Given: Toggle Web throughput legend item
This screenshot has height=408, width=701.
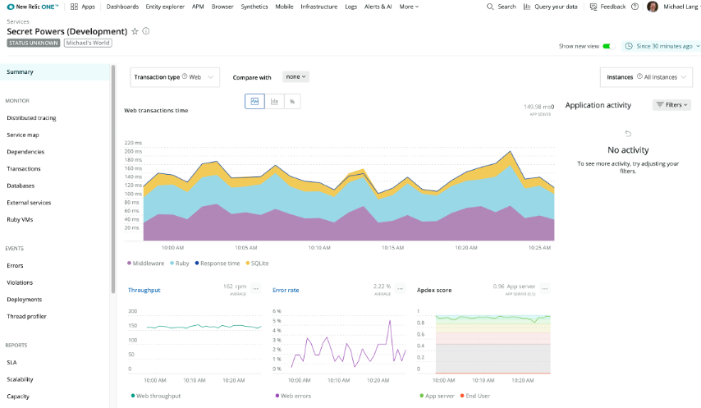Looking at the screenshot, I should point(156,396).
